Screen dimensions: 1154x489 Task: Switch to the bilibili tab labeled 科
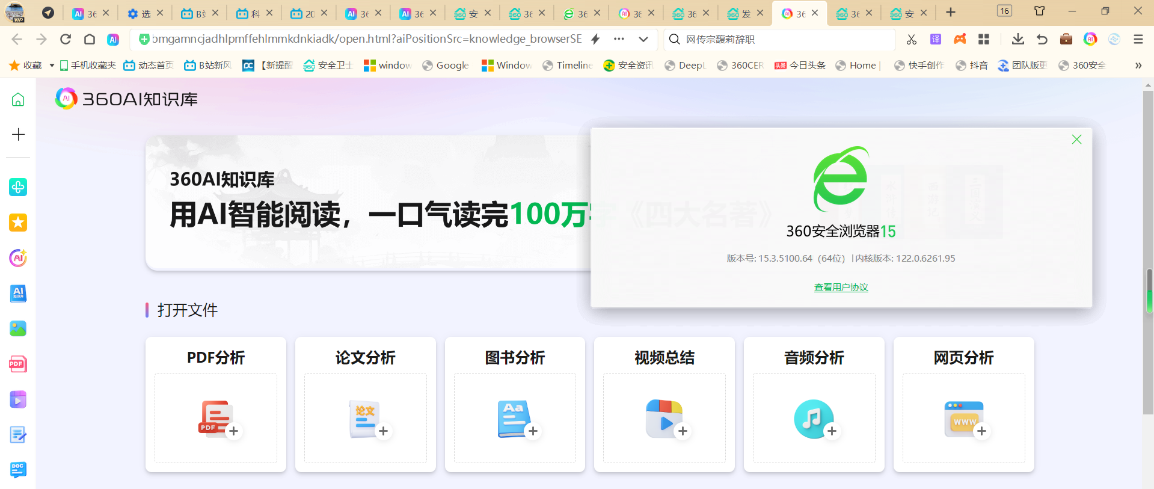pos(253,13)
